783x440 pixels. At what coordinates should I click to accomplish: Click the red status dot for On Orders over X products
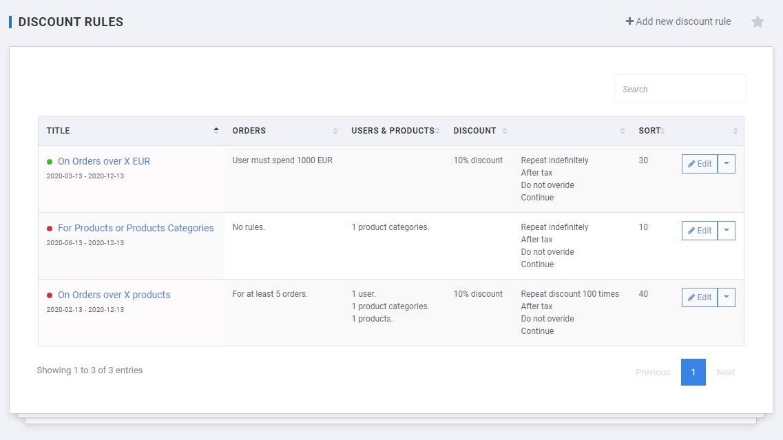click(50, 295)
